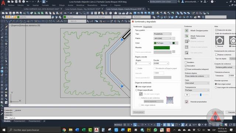Open the Ordenar objetos dropdown
The image size is (236, 133).
(x=197, y=76)
